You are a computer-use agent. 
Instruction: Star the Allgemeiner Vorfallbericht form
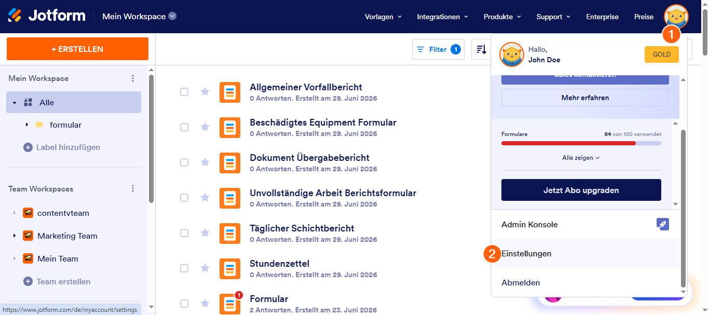205,92
